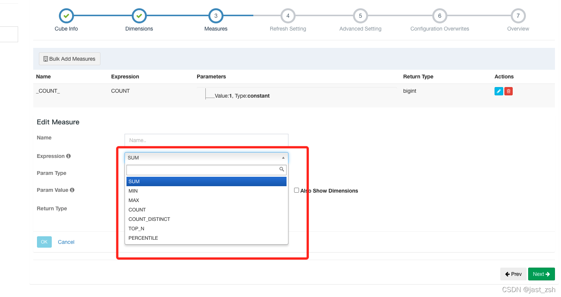Toggle Also Show Dimensions checkbox
This screenshot has width=561, height=297.
(x=296, y=190)
